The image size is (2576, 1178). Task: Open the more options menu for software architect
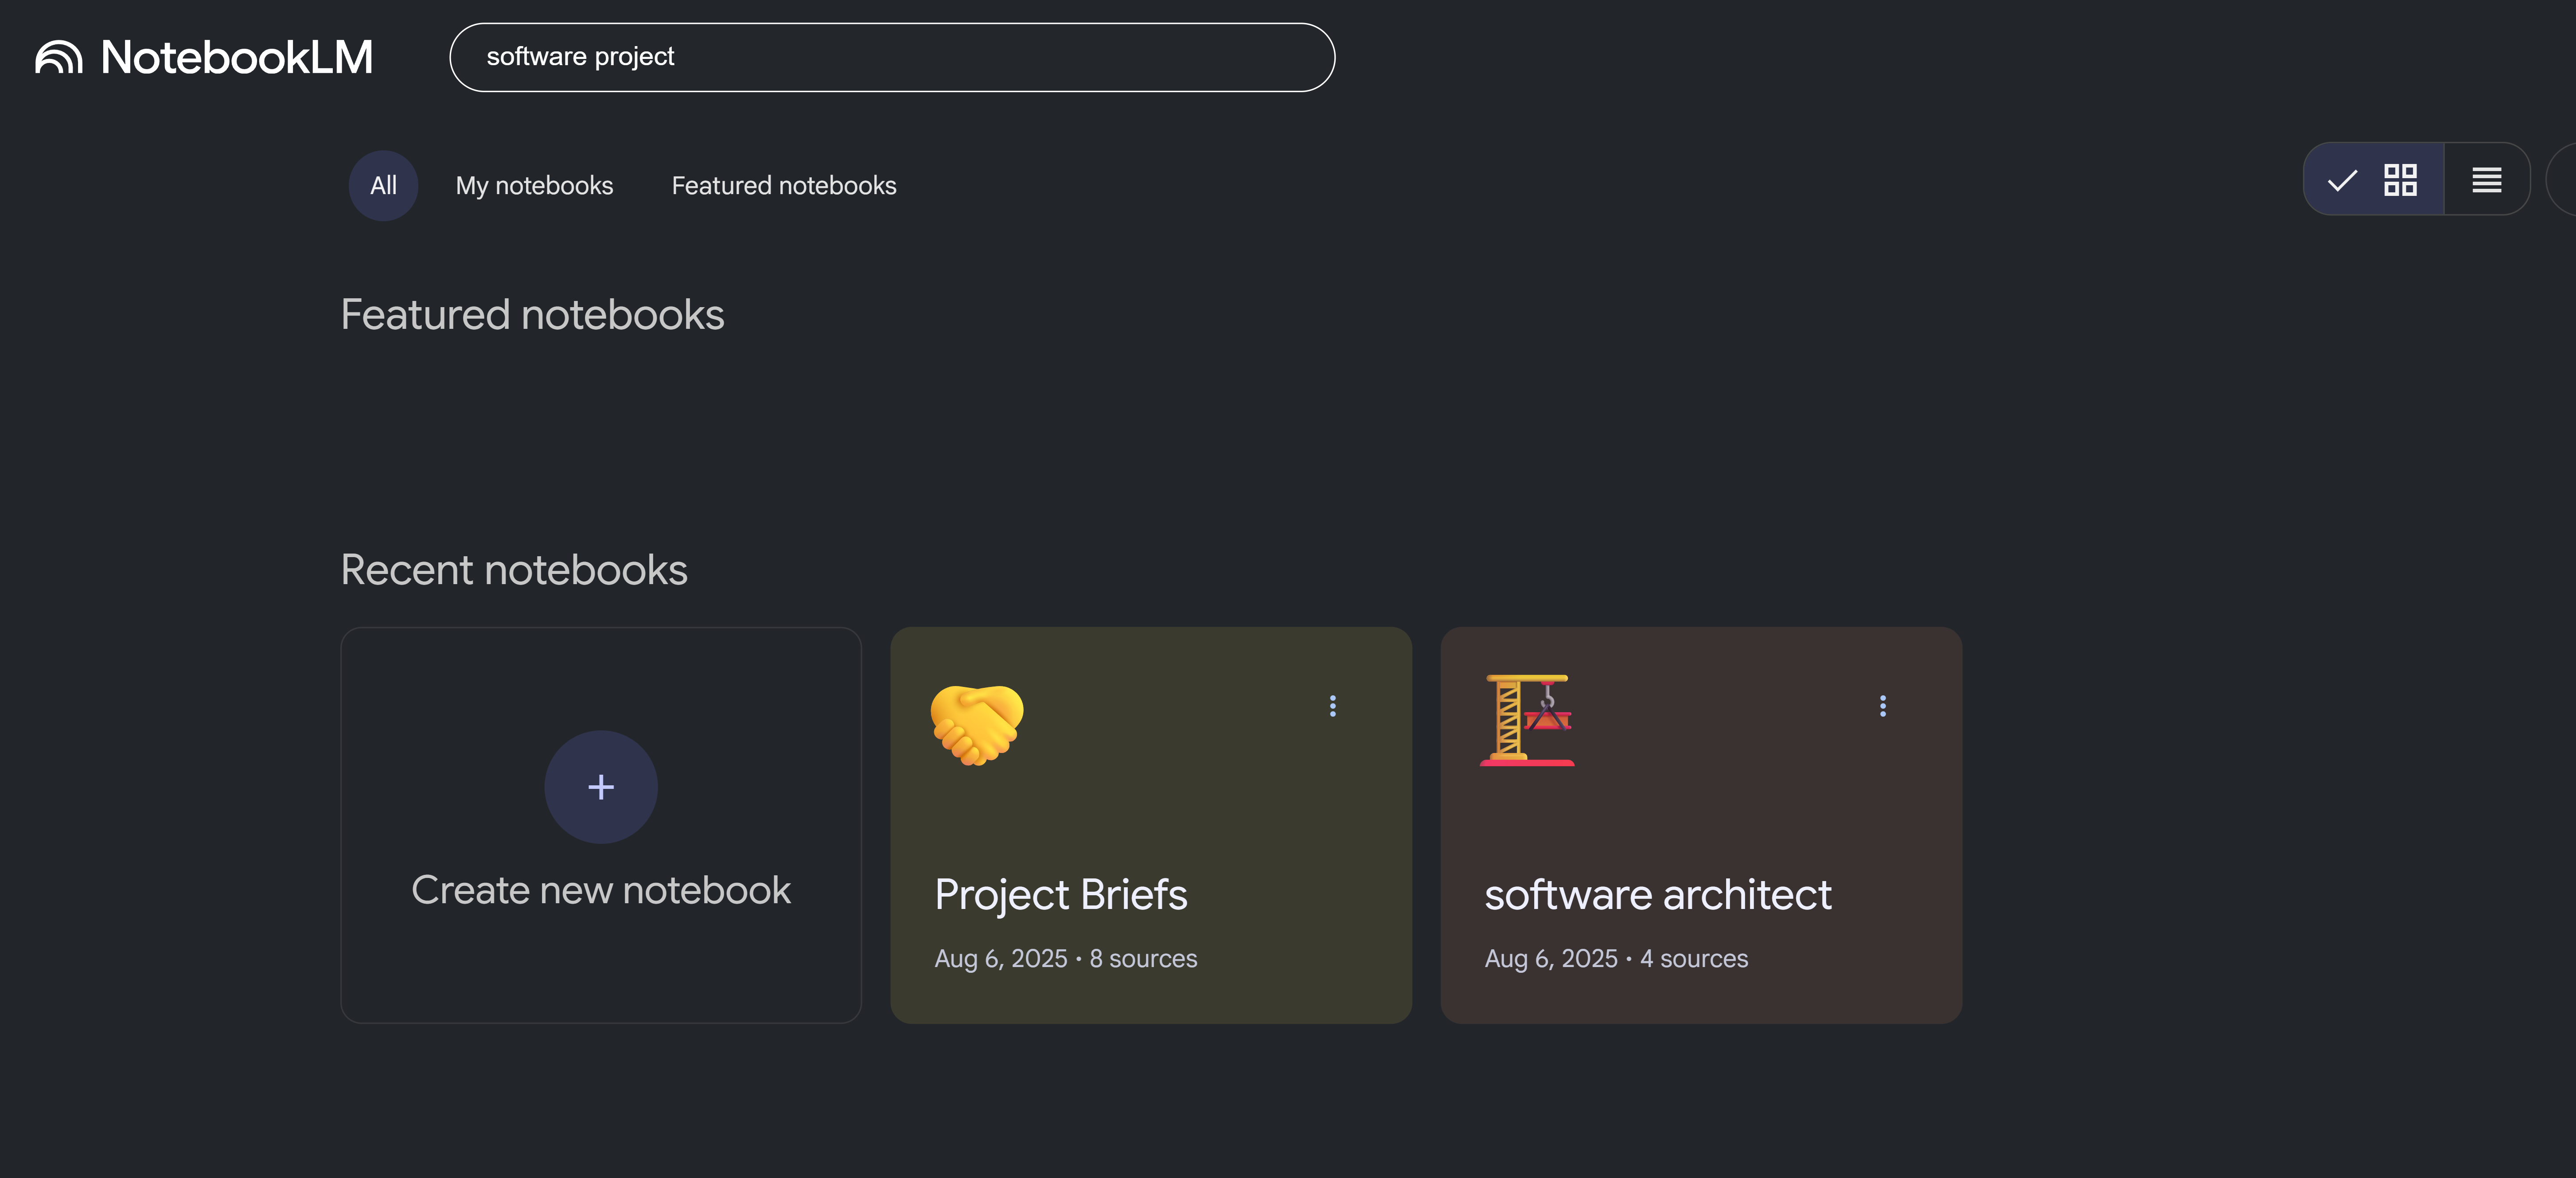pos(1883,706)
